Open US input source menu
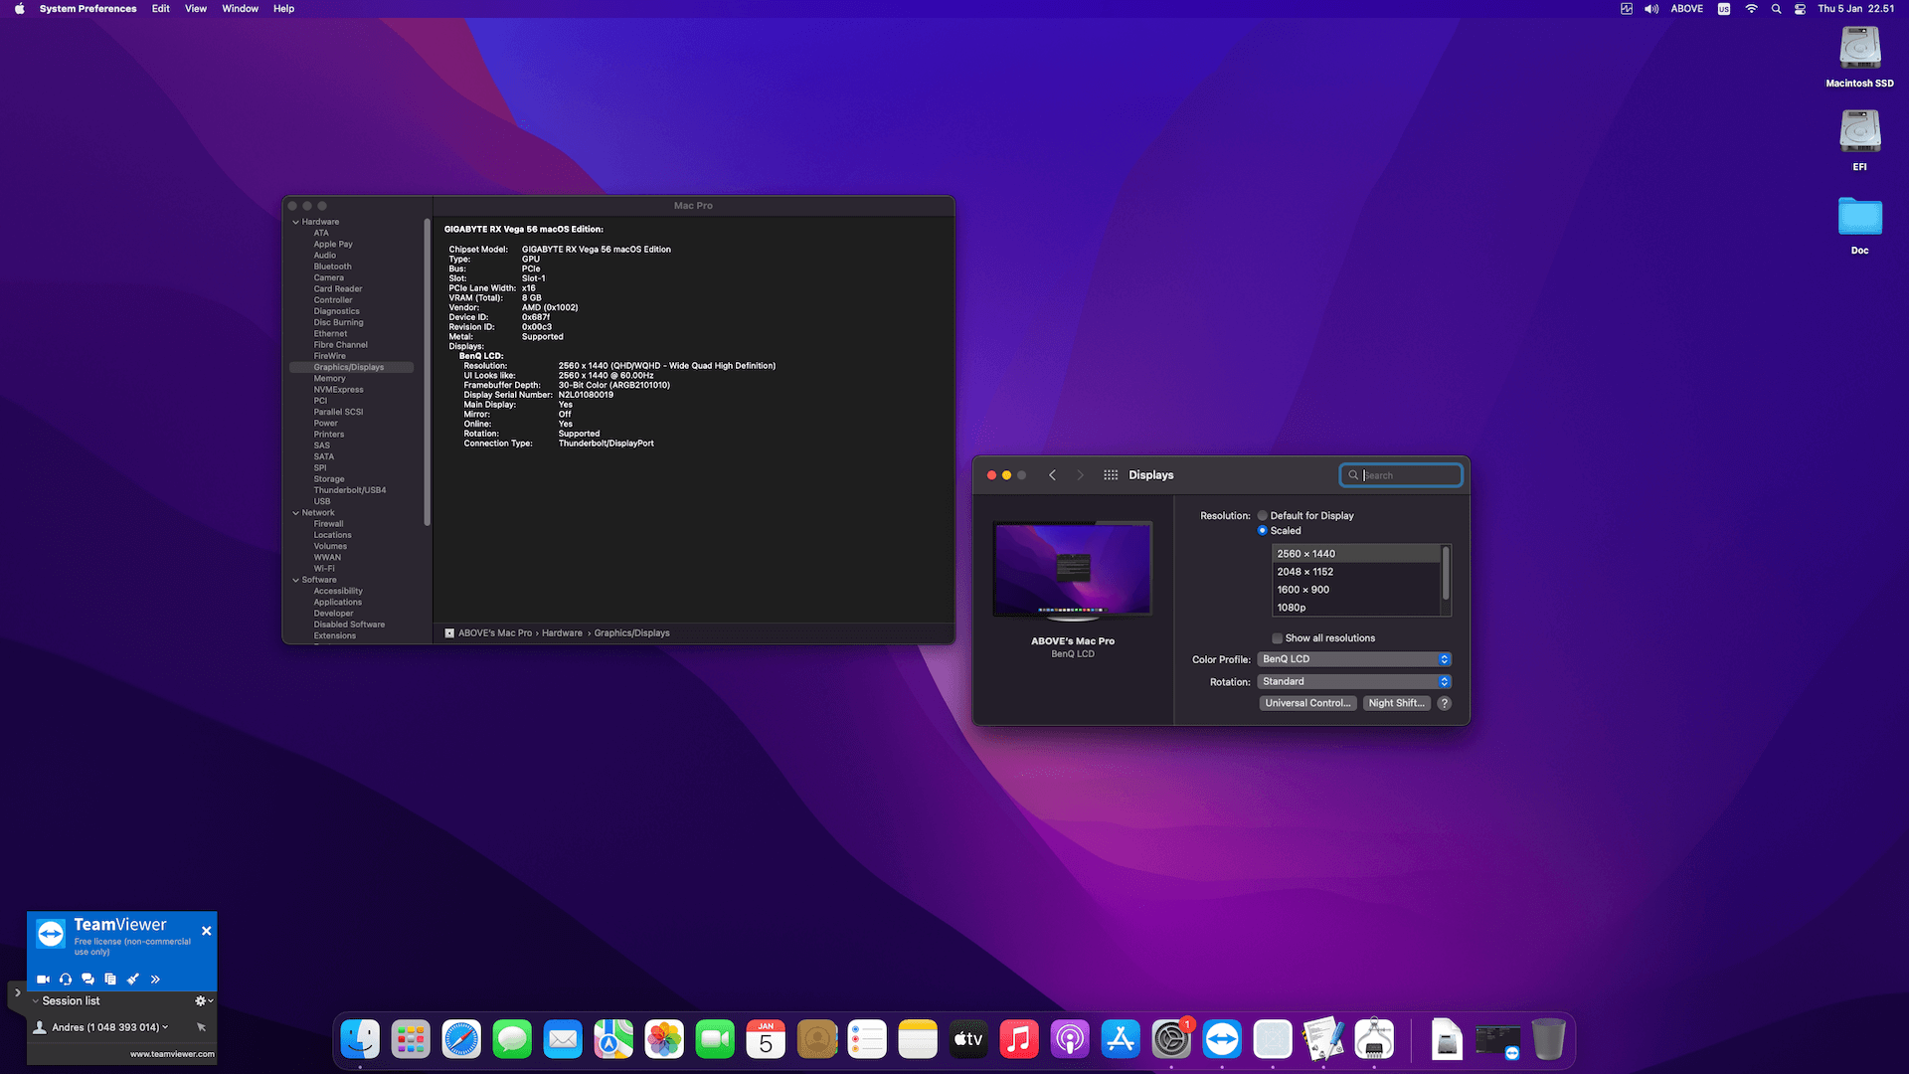 1724,9
